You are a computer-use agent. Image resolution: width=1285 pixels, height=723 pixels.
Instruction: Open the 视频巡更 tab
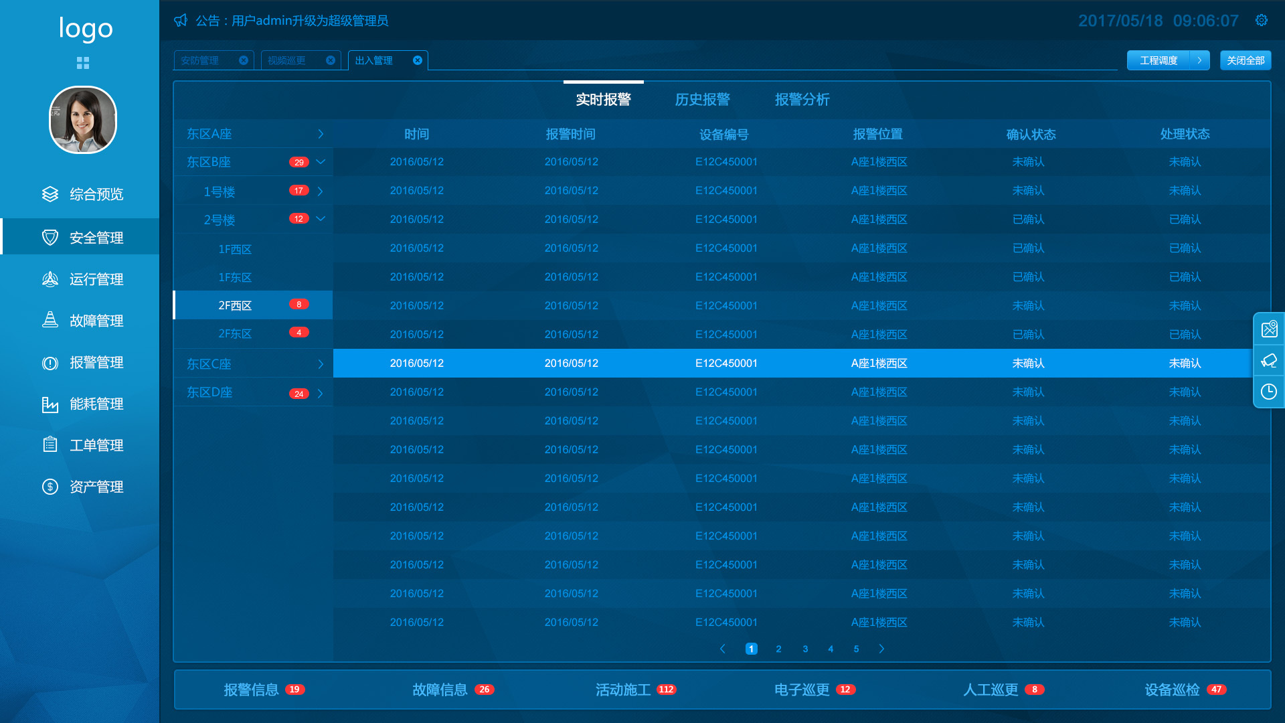pyautogui.click(x=286, y=60)
